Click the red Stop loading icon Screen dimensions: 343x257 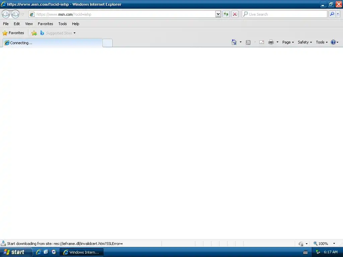click(x=235, y=14)
